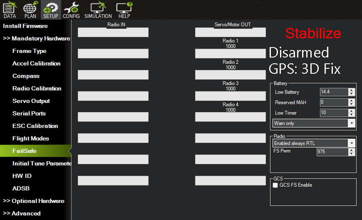Collapse the Mandatory Hardware section
This screenshot has width=362, height=220.
[x=37, y=38]
